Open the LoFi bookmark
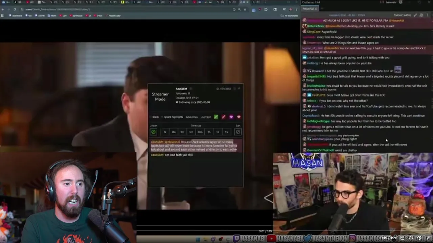The width and height of the screenshot is (433, 243). click(63, 16)
